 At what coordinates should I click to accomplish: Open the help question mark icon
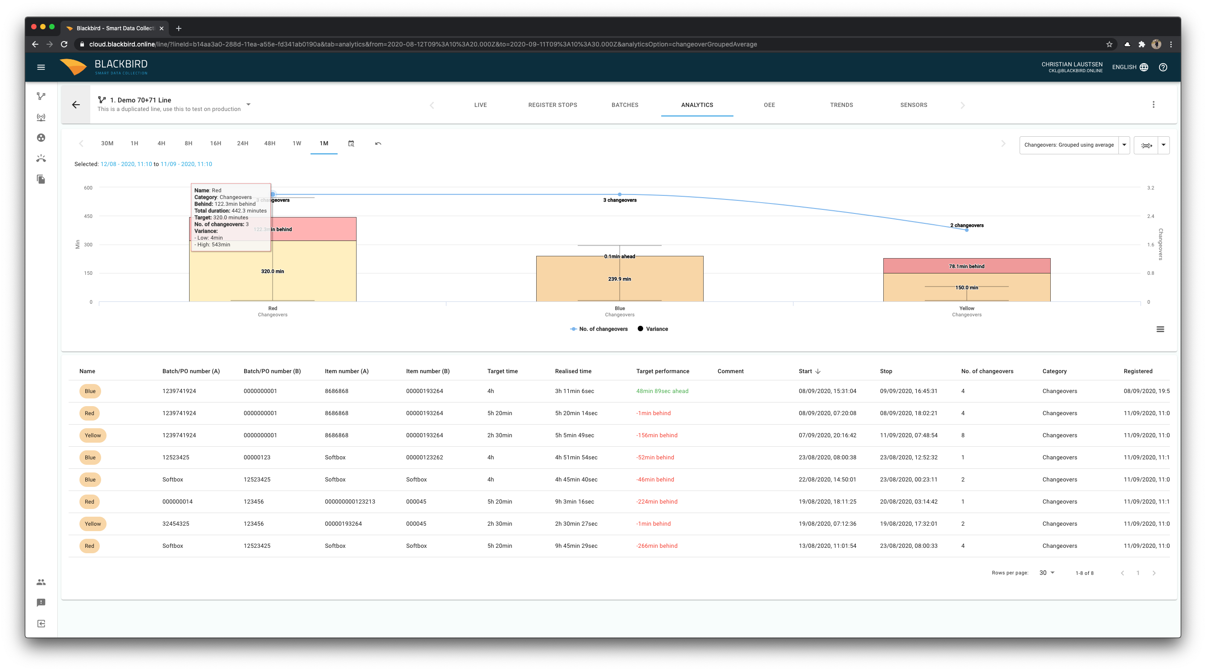tap(1163, 67)
